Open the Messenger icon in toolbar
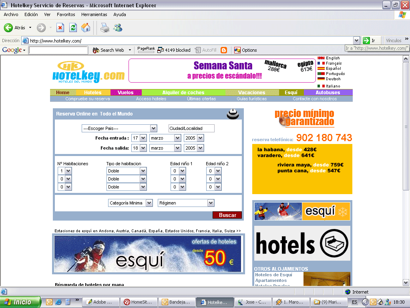Screen dimensions: 410x308 118,28
